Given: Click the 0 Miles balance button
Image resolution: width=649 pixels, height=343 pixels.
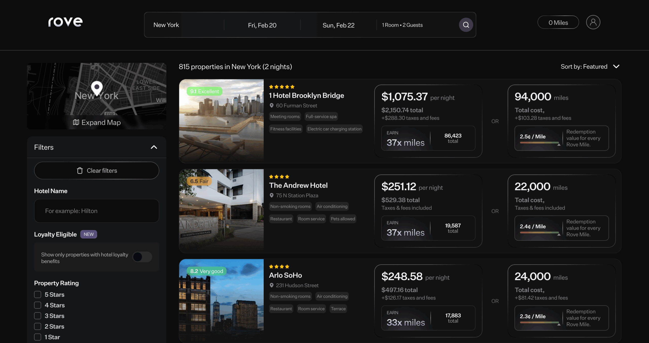Looking at the screenshot, I should (x=558, y=22).
